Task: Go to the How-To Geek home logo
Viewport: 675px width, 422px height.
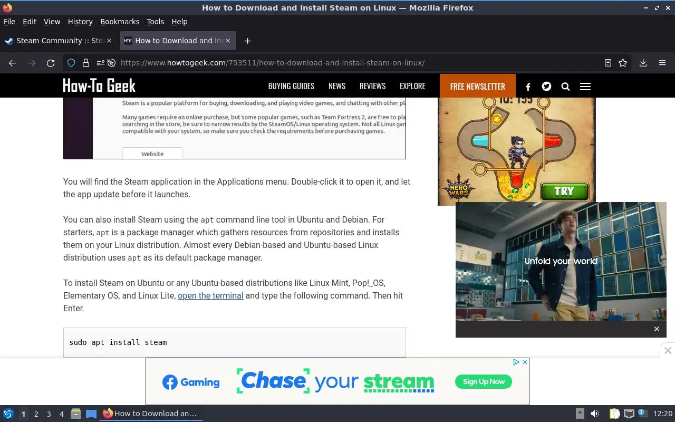Action: (x=99, y=85)
